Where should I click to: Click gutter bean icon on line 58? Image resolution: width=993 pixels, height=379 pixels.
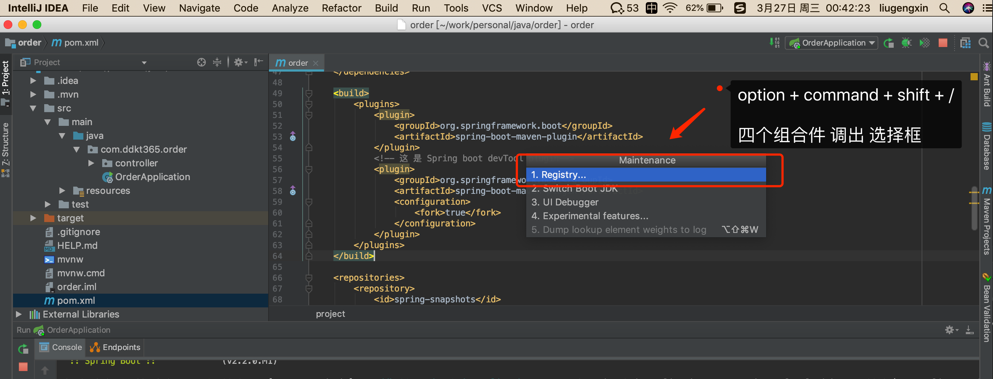[x=293, y=191]
